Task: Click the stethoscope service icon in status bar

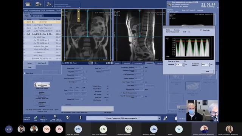Action: 68,117
